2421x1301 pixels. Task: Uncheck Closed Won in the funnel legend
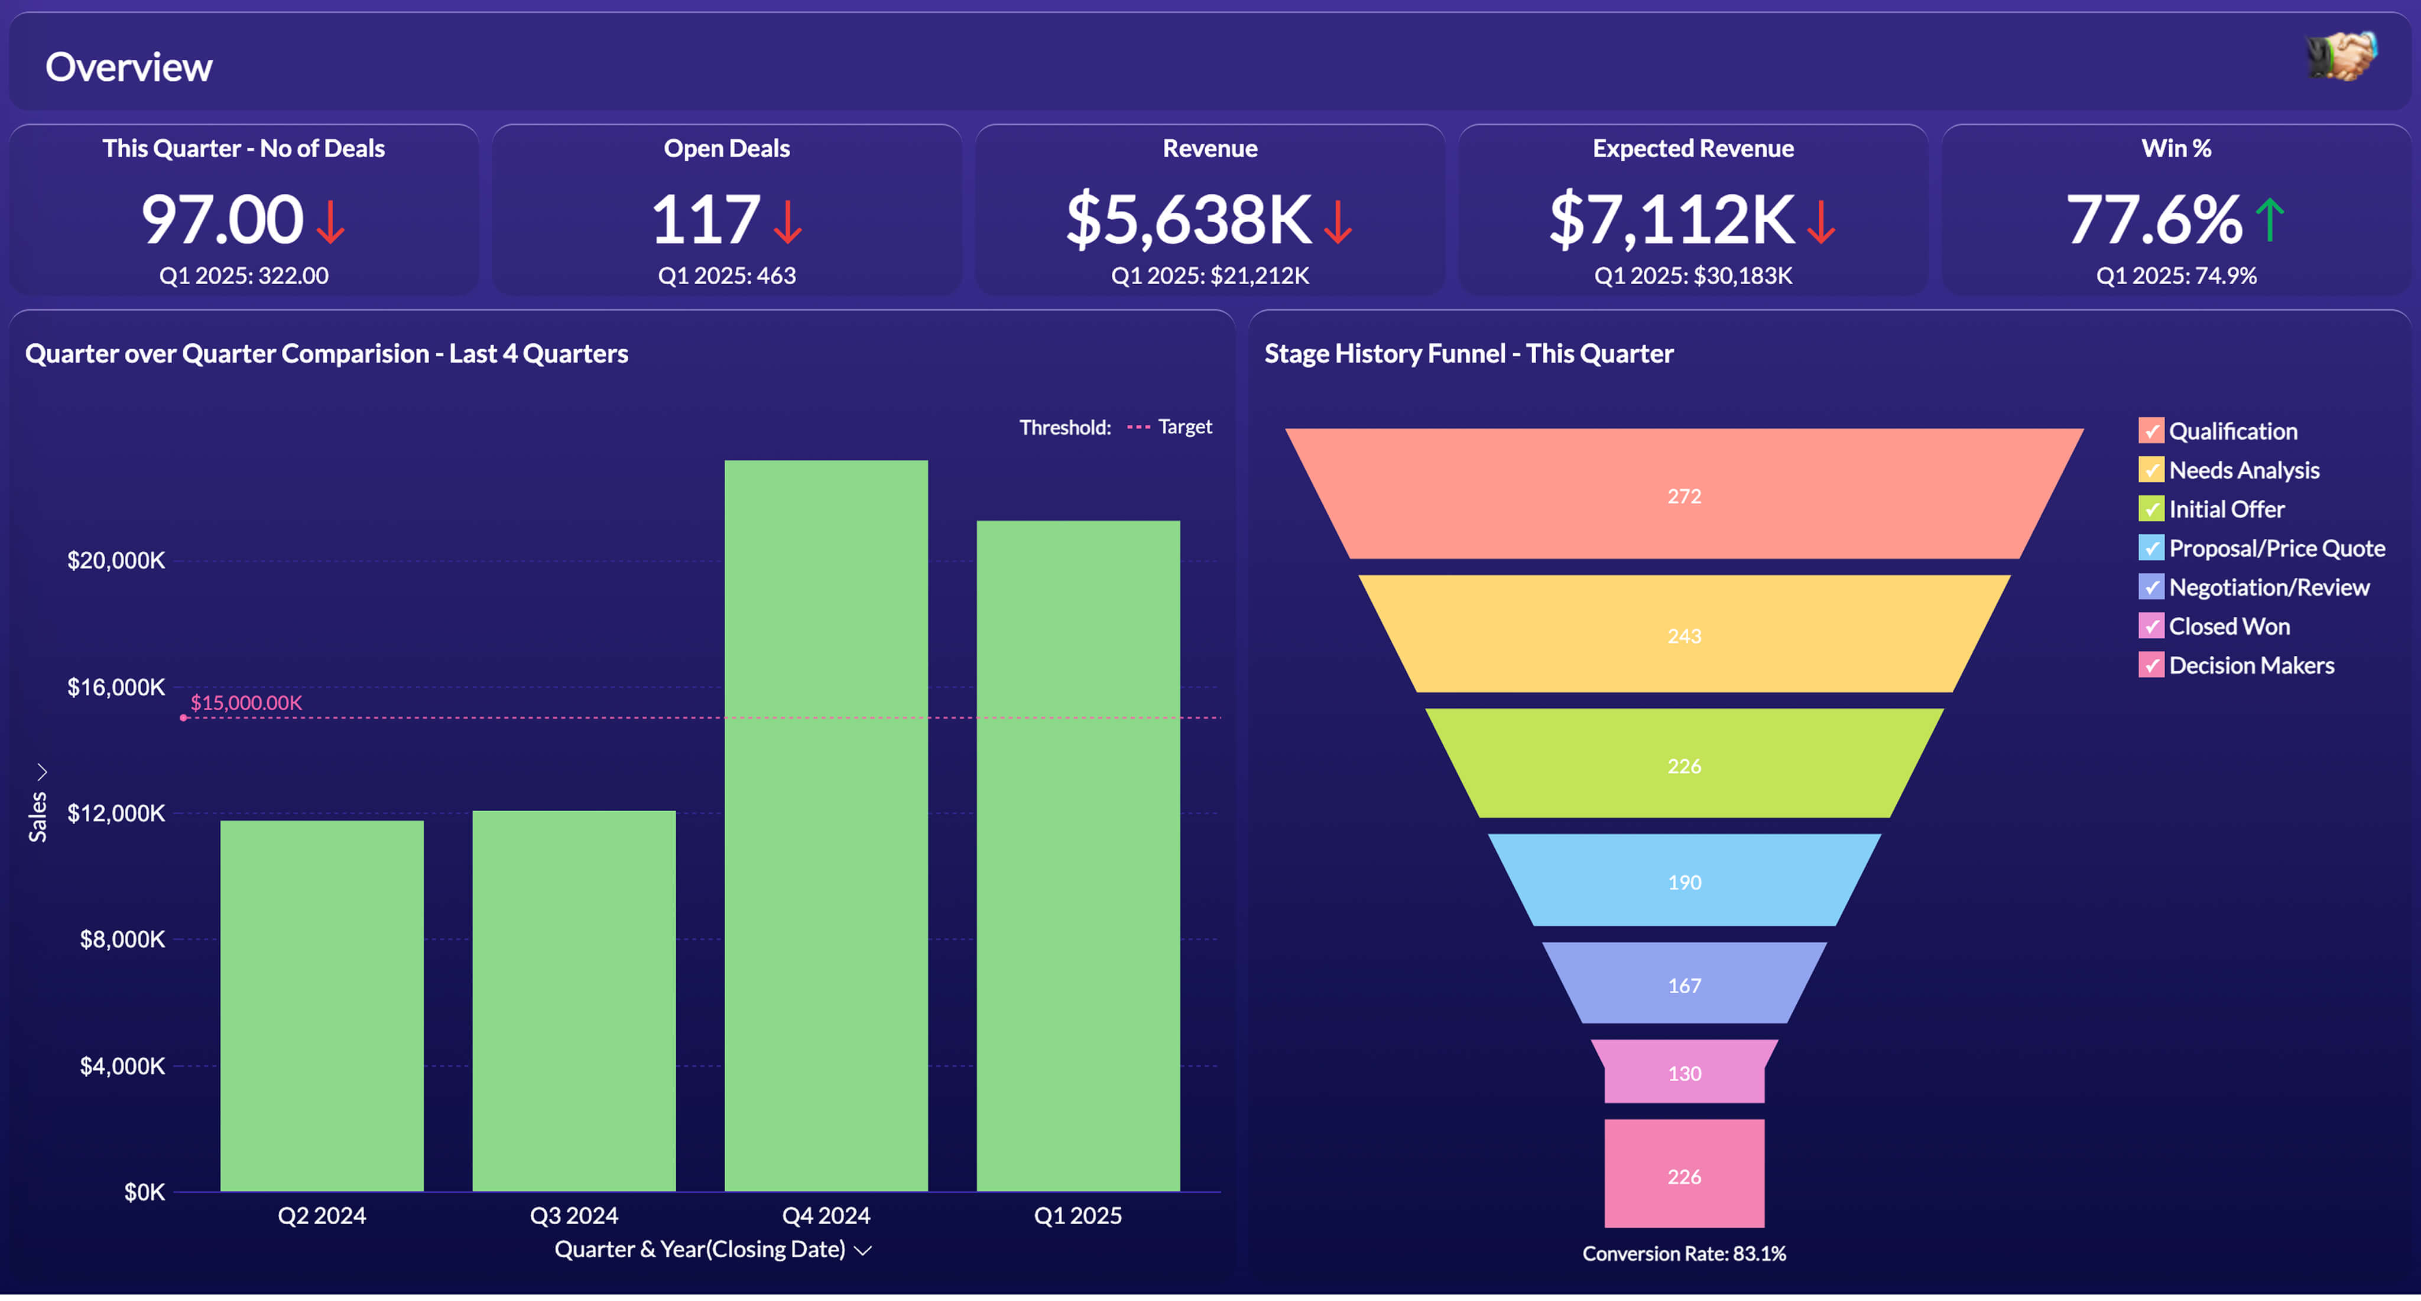[x=2152, y=626]
